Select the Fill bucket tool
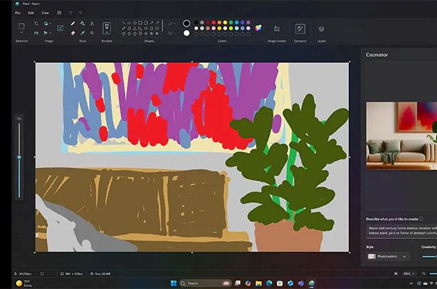The image size is (437, 289). pos(83,24)
